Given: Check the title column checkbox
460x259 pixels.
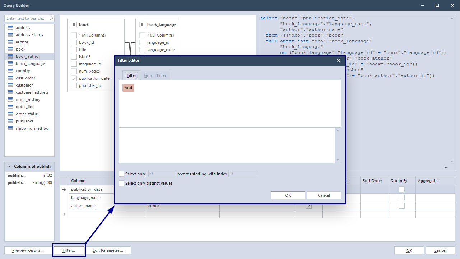Looking at the screenshot, I should point(74,50).
